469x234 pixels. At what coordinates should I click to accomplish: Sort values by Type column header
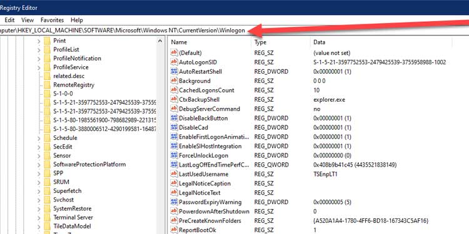coord(281,42)
